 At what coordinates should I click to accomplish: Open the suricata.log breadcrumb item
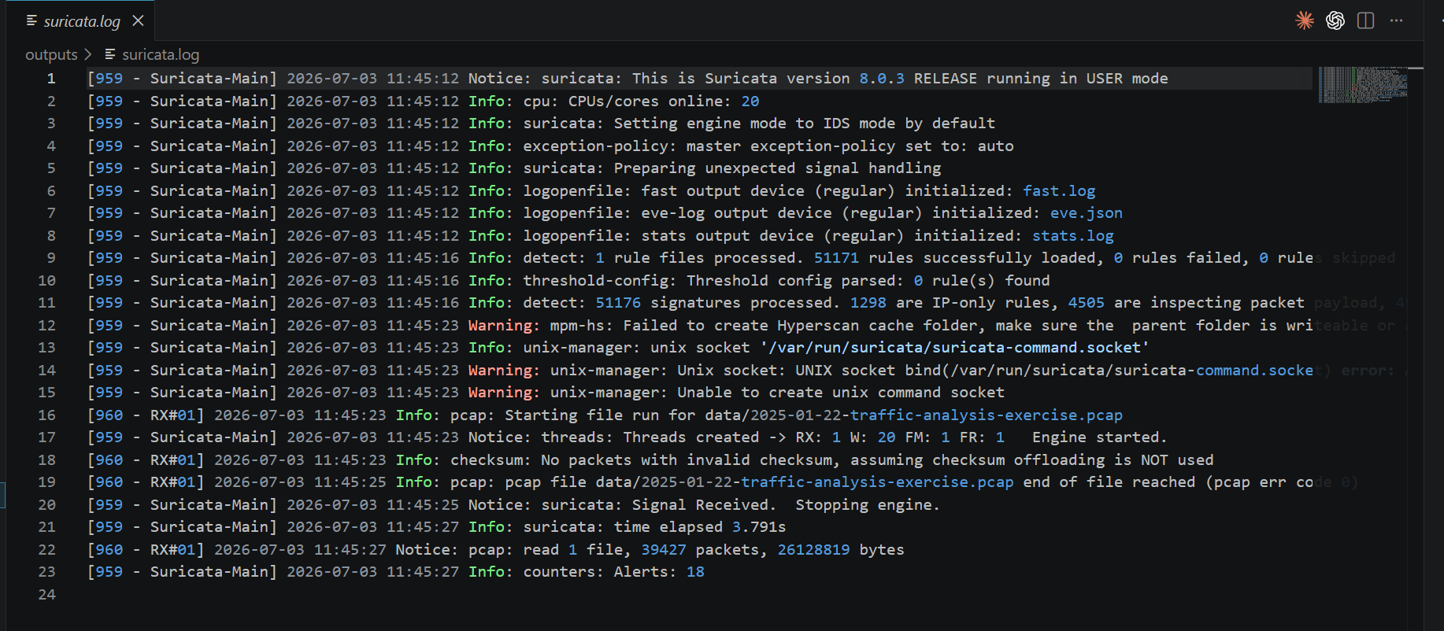click(161, 54)
